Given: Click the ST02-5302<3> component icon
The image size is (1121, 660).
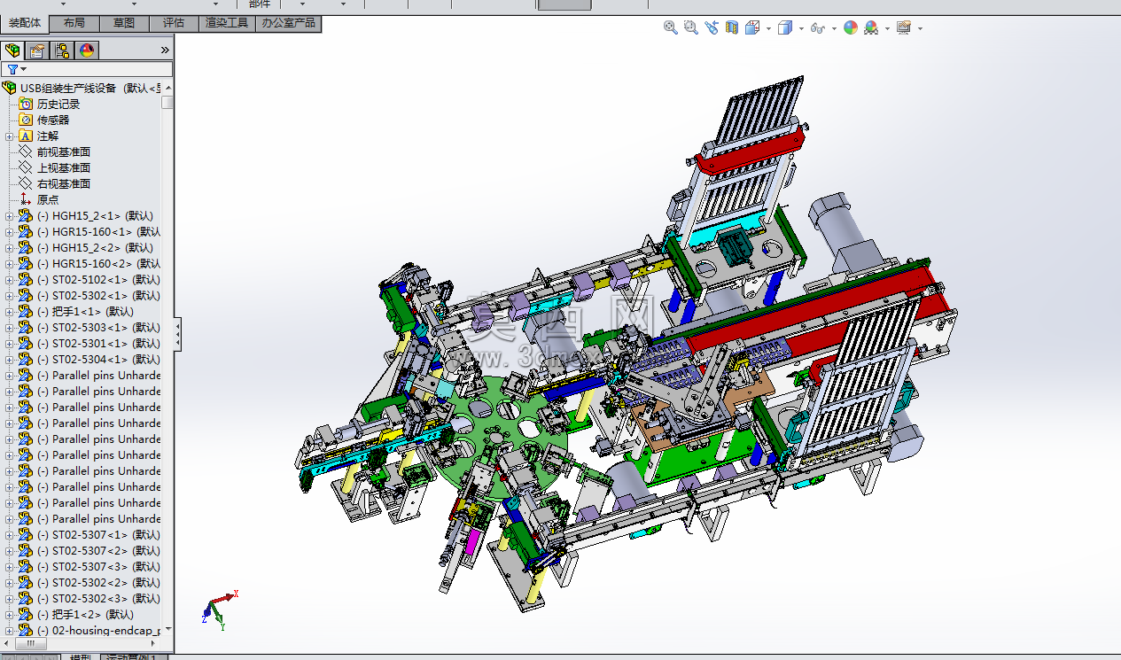Looking at the screenshot, I should coord(26,598).
